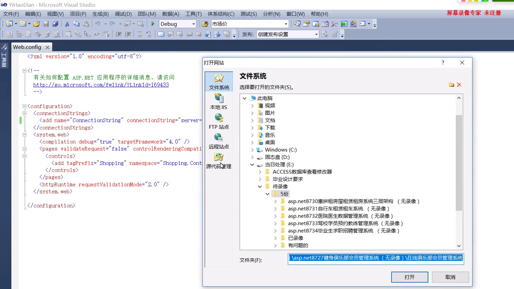Close the Web.config tab with its X
The height and width of the screenshot is (289, 514).
pos(47,47)
